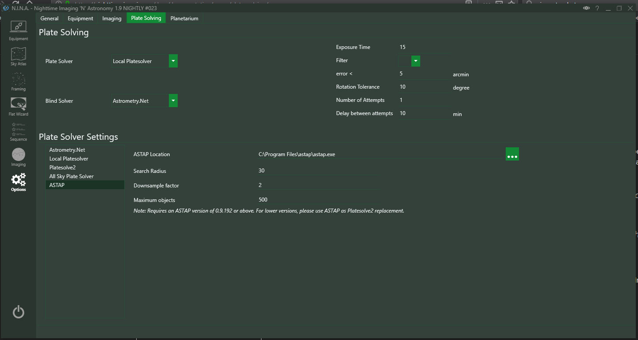This screenshot has width=638, height=340.
Task: Browse for ASTAP location with ellipsis button
Action: pyautogui.click(x=512, y=154)
